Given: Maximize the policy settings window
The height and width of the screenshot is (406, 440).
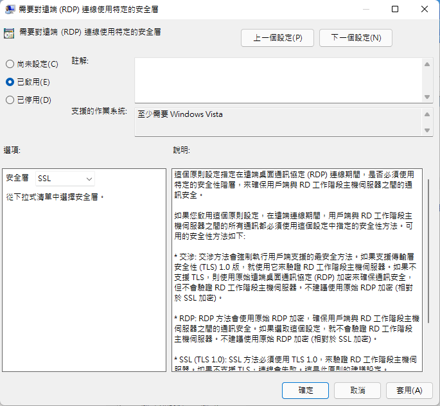Looking at the screenshot, I should (395, 9).
